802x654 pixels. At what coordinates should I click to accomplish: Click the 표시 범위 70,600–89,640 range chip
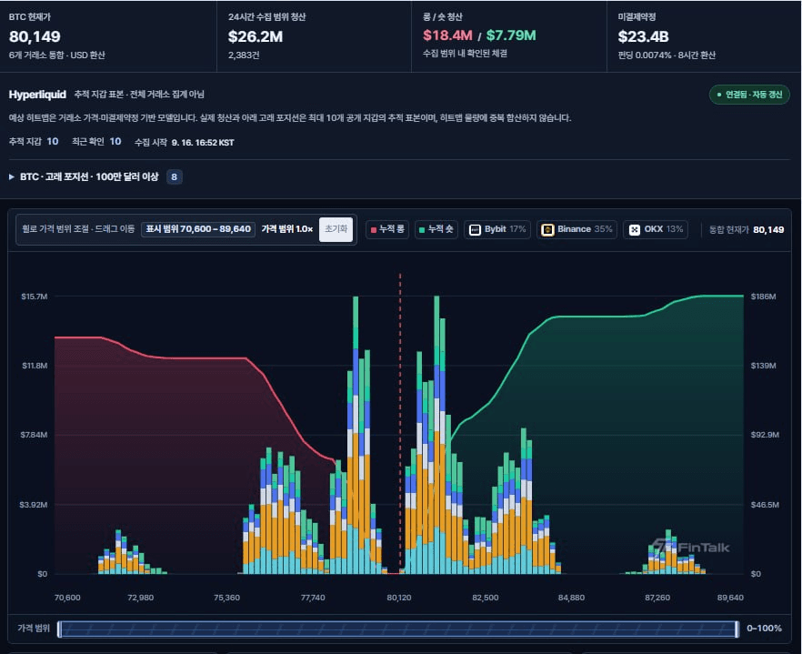pyautogui.click(x=198, y=228)
